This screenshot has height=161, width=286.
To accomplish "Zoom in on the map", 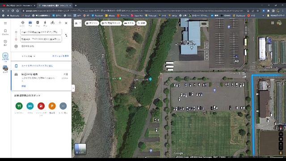I will tap(281, 144).
